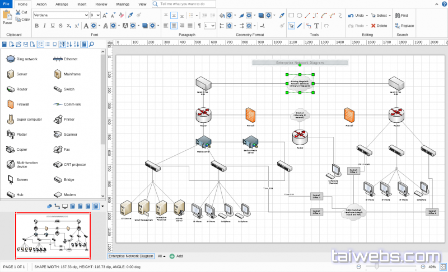The height and width of the screenshot is (272, 448).
Task: Pick the Pencil drawing tool
Action: coord(300,26)
